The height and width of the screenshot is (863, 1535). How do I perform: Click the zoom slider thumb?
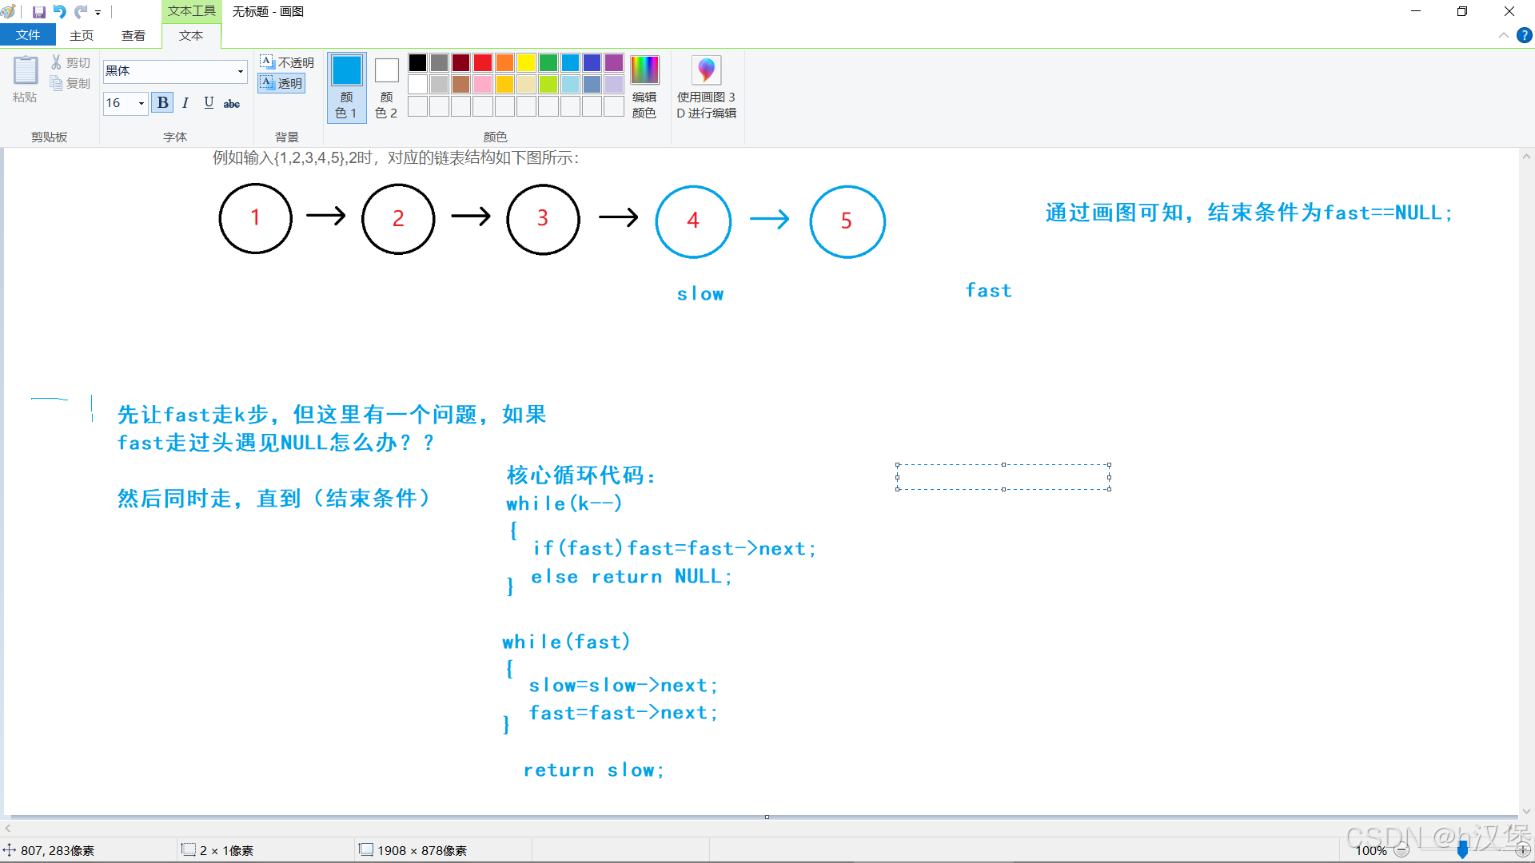pos(1462,850)
